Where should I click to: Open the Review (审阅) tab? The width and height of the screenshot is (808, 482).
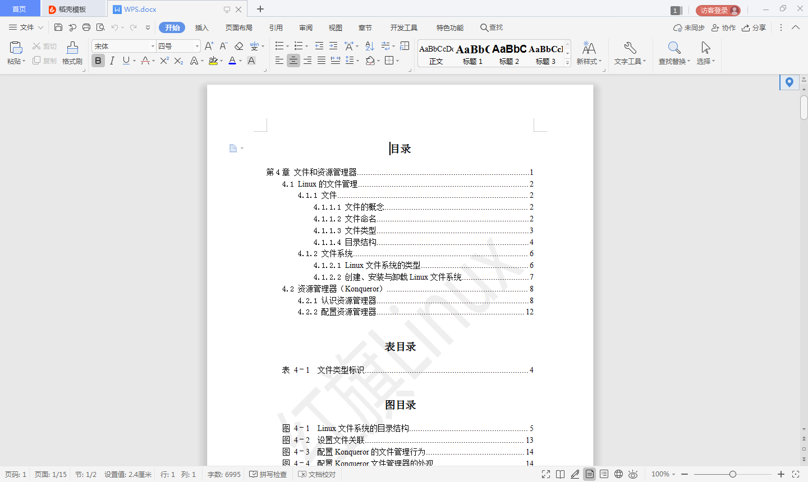click(x=306, y=27)
